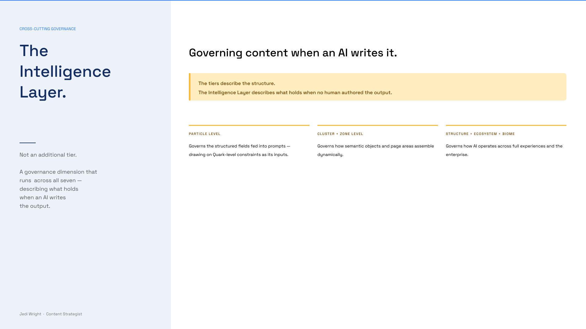Select the Particle Level description text
This screenshot has height=329, width=586.
pos(240,150)
